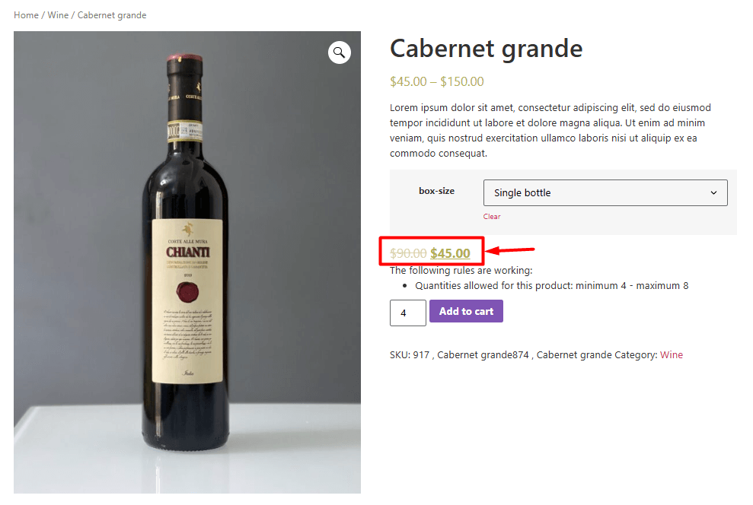This screenshot has width=753, height=505.
Task: Click the SKU 917 text
Action: [x=410, y=355]
